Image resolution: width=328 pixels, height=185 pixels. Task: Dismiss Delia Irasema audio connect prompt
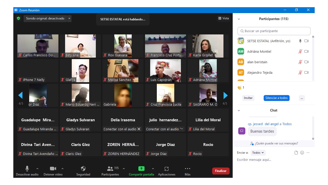pyautogui.click(x=139, y=129)
